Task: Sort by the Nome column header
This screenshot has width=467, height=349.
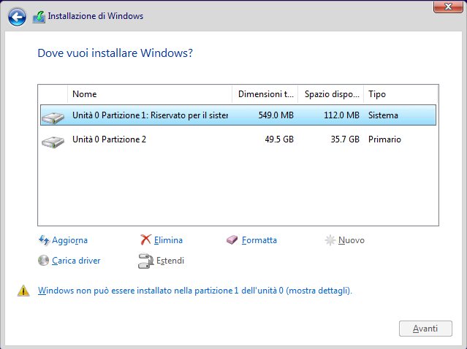Action: [x=150, y=94]
